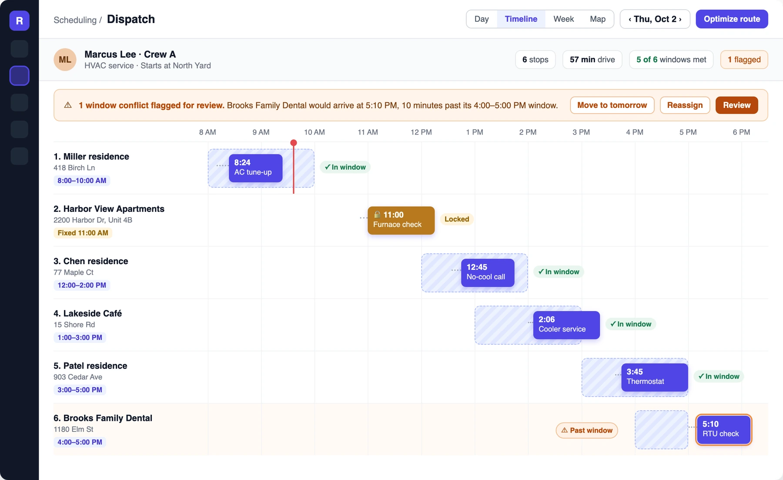783x480 pixels.
Task: Click the ML avatar for Marcus Lee
Action: pos(65,60)
